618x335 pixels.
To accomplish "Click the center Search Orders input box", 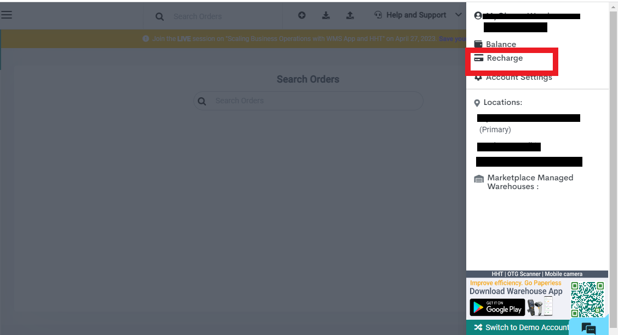I will click(x=308, y=101).
